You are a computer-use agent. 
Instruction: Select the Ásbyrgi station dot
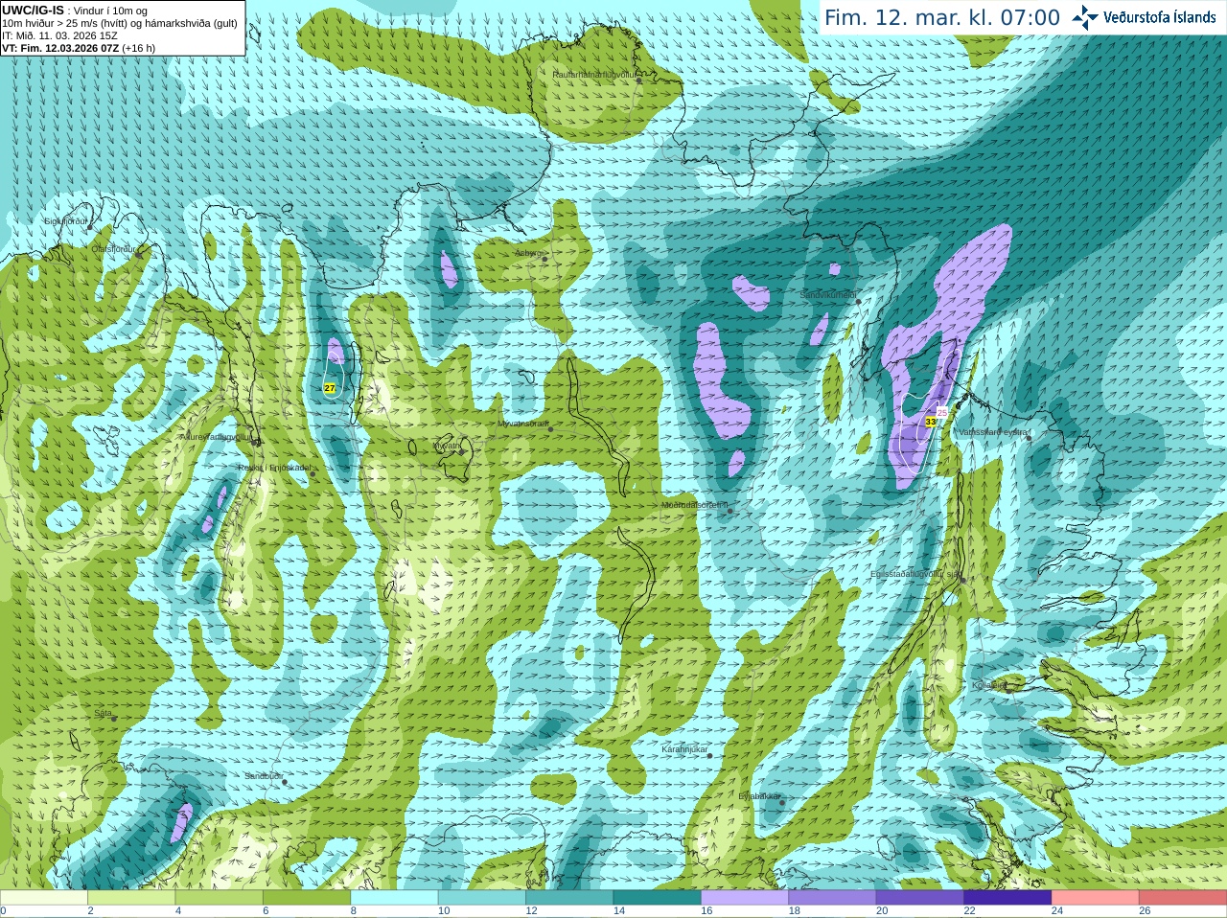[544, 259]
